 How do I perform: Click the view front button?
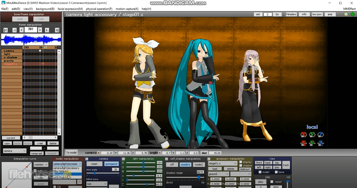[x=259, y=163]
